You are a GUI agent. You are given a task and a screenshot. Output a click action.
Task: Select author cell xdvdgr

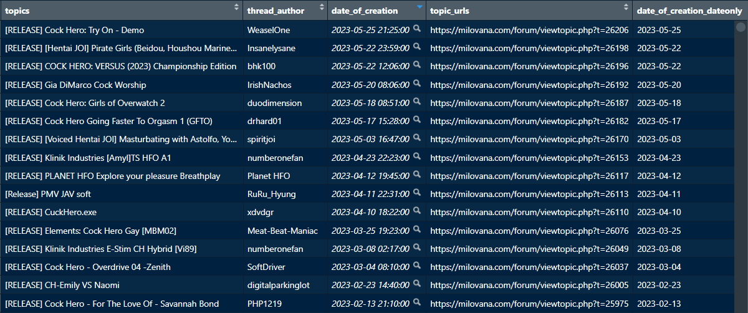click(x=285, y=213)
